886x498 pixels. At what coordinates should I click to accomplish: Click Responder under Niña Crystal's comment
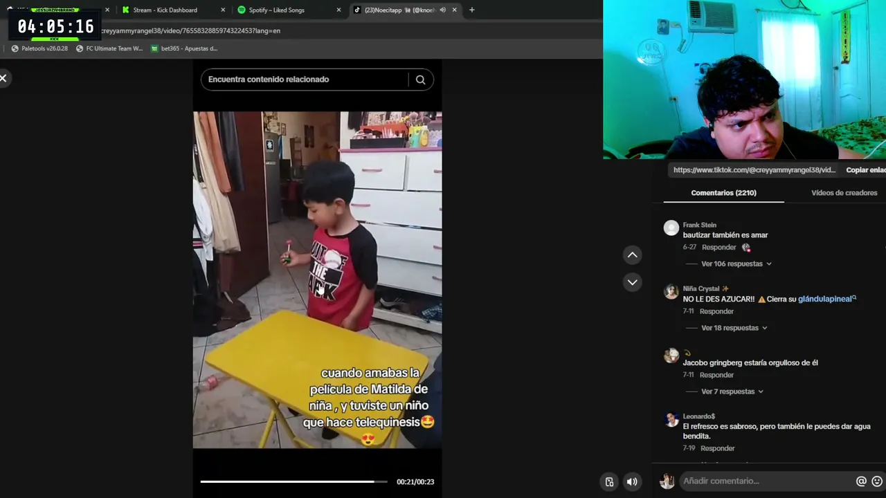(716, 311)
